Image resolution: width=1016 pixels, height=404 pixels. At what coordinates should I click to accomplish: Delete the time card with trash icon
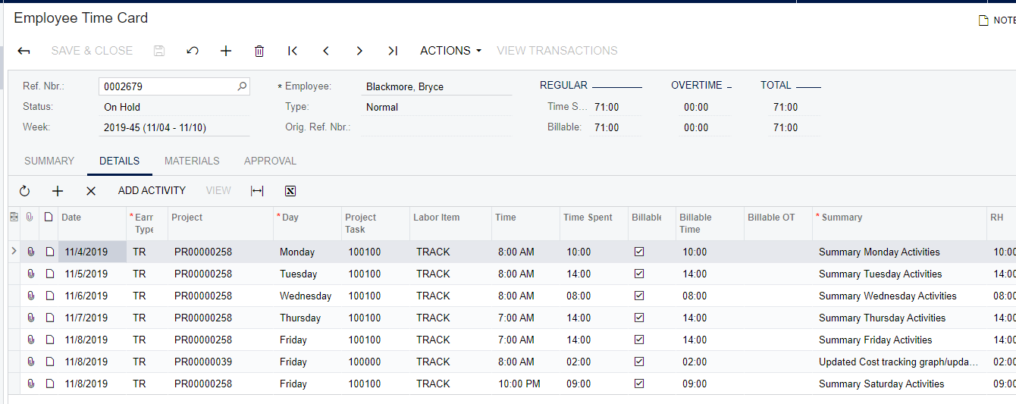click(x=259, y=51)
